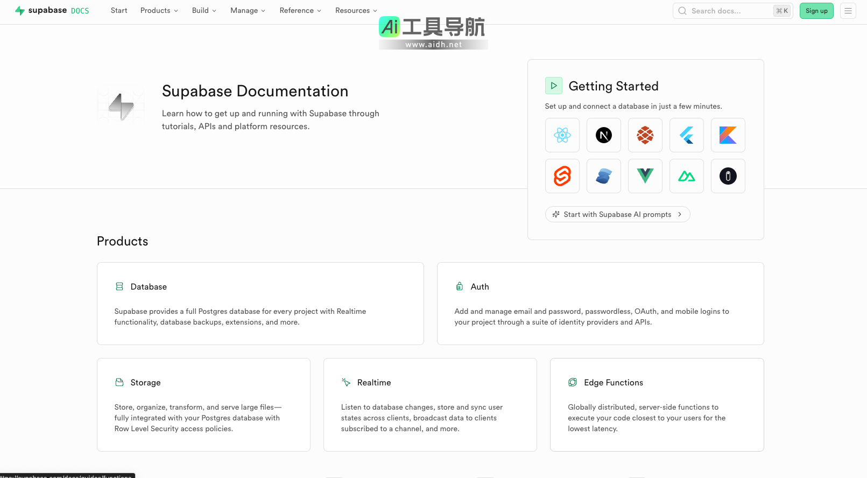Open the Next.js quickstart icon
The width and height of the screenshot is (867, 478).
[603, 135]
